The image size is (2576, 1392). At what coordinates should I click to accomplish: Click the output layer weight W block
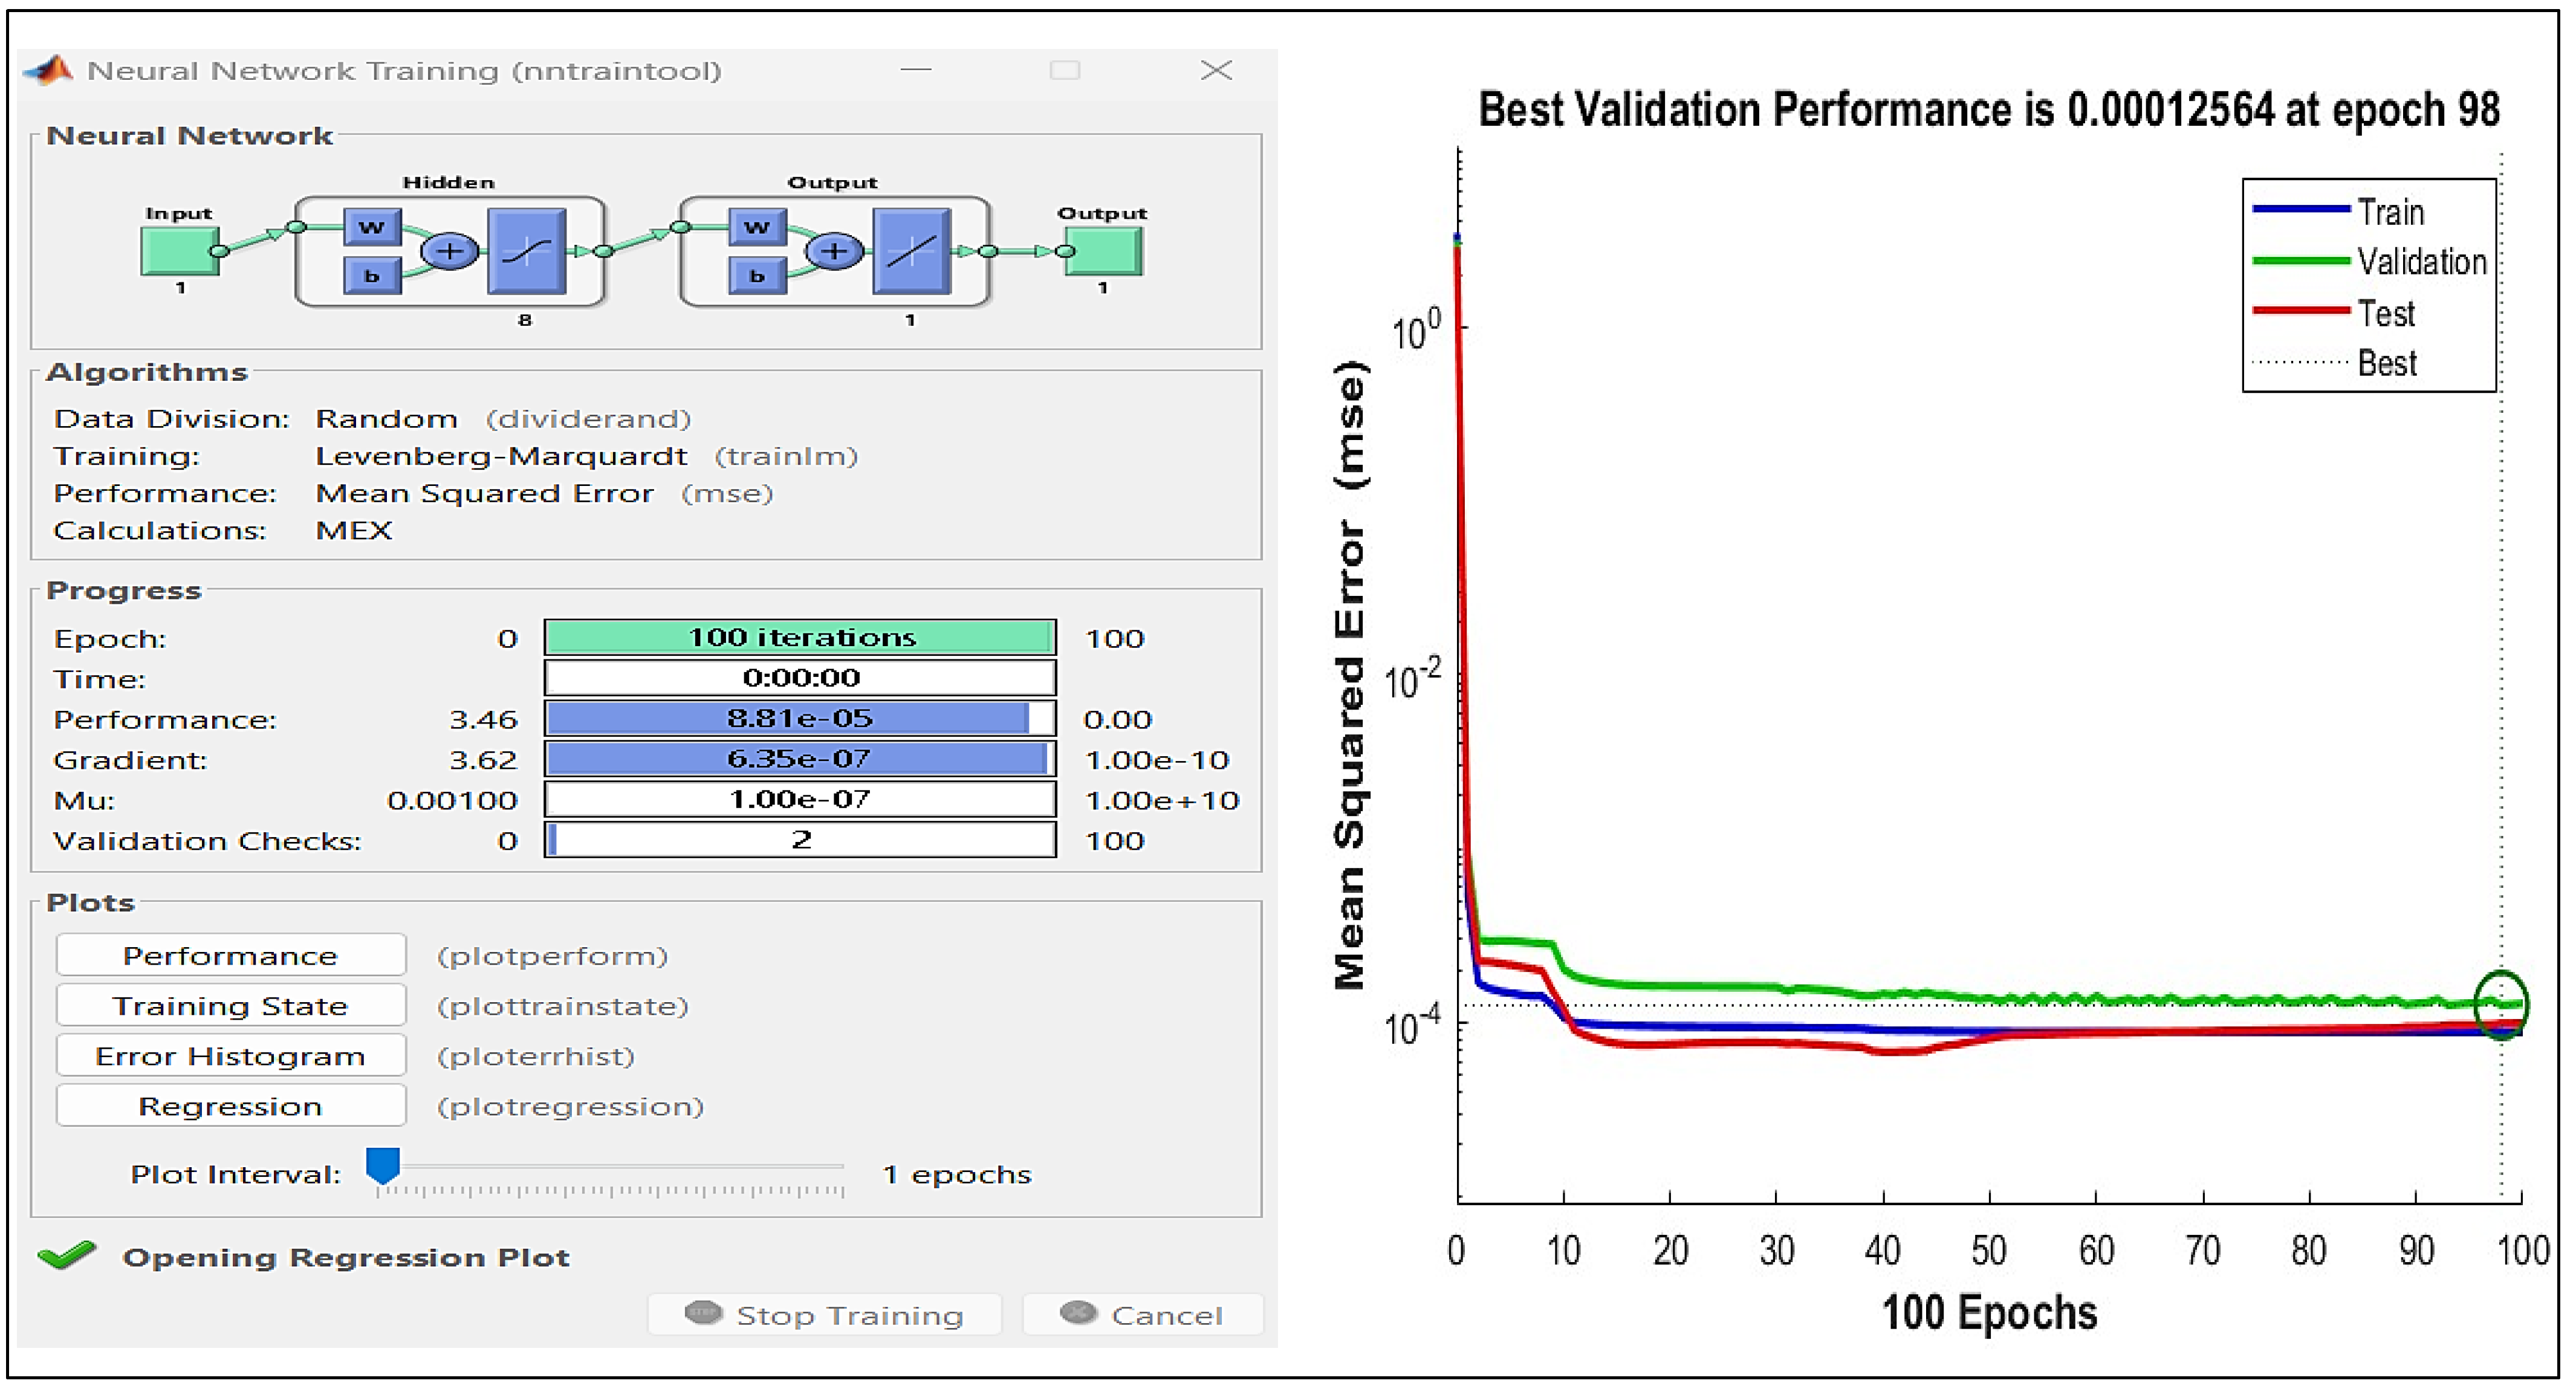point(757,227)
